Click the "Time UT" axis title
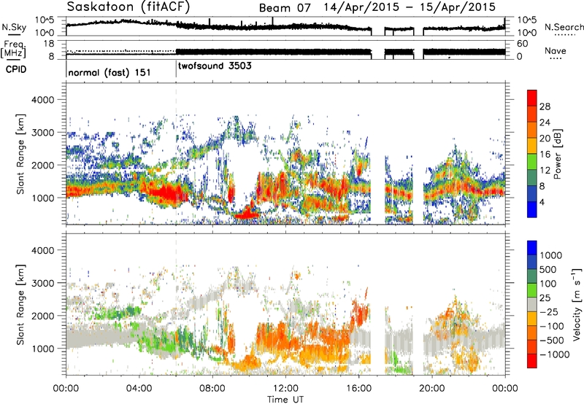 [x=285, y=399]
